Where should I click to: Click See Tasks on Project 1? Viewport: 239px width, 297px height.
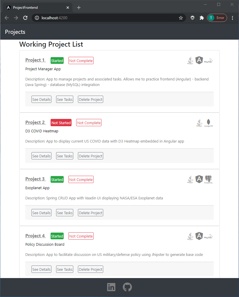(65, 99)
